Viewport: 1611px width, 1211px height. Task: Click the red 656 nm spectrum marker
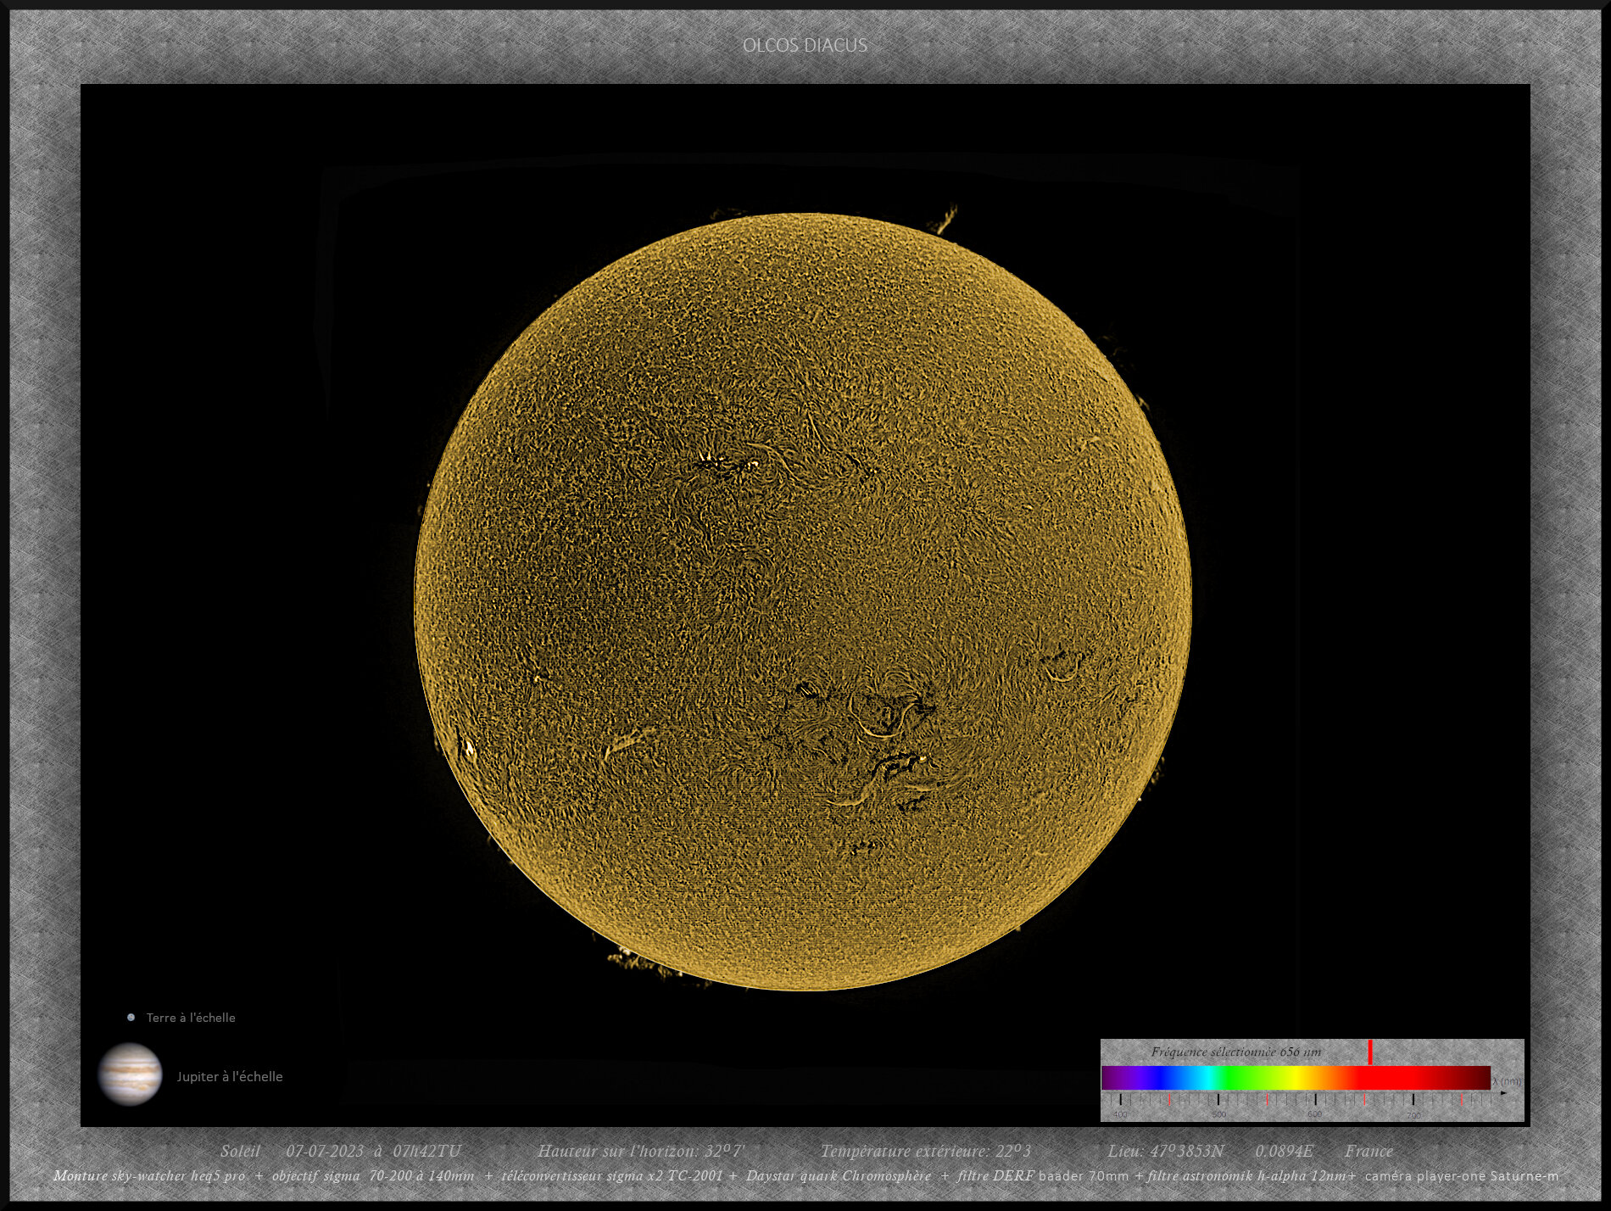(x=1370, y=1052)
